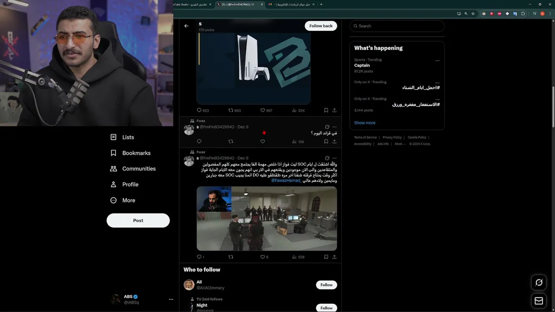Like the SOC post with 6 likes

[262, 257]
